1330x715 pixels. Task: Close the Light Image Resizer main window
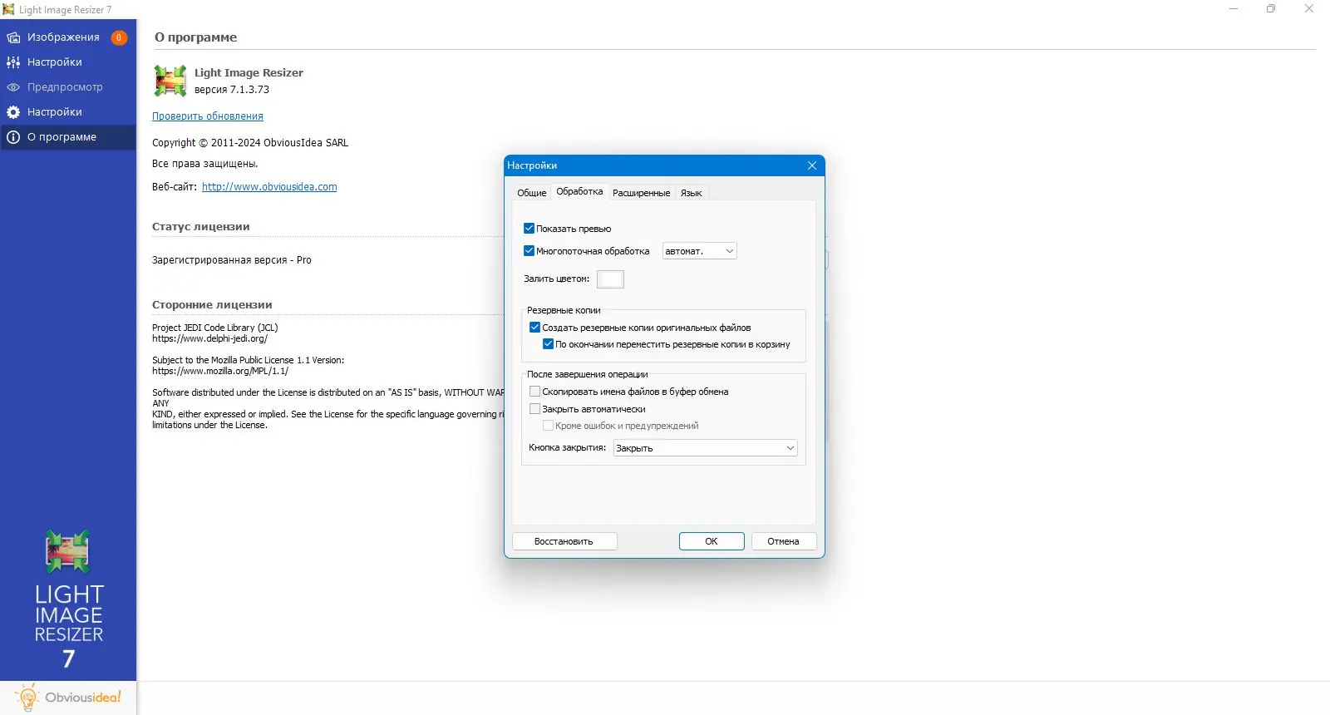click(x=1309, y=9)
